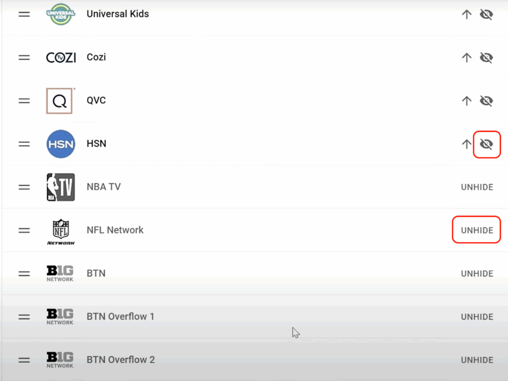Unhide the BTN channel
The image size is (508, 381).
click(477, 273)
